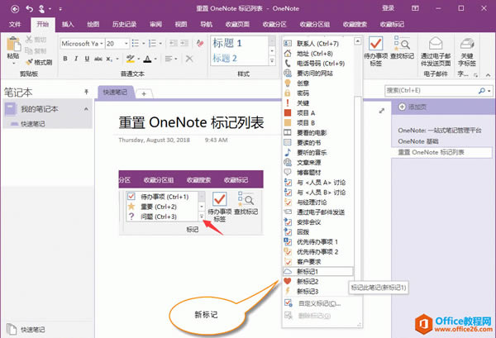Apply the 优先待办事项 1 checkbox tag
This screenshot has height=338, width=496.
tap(317, 242)
